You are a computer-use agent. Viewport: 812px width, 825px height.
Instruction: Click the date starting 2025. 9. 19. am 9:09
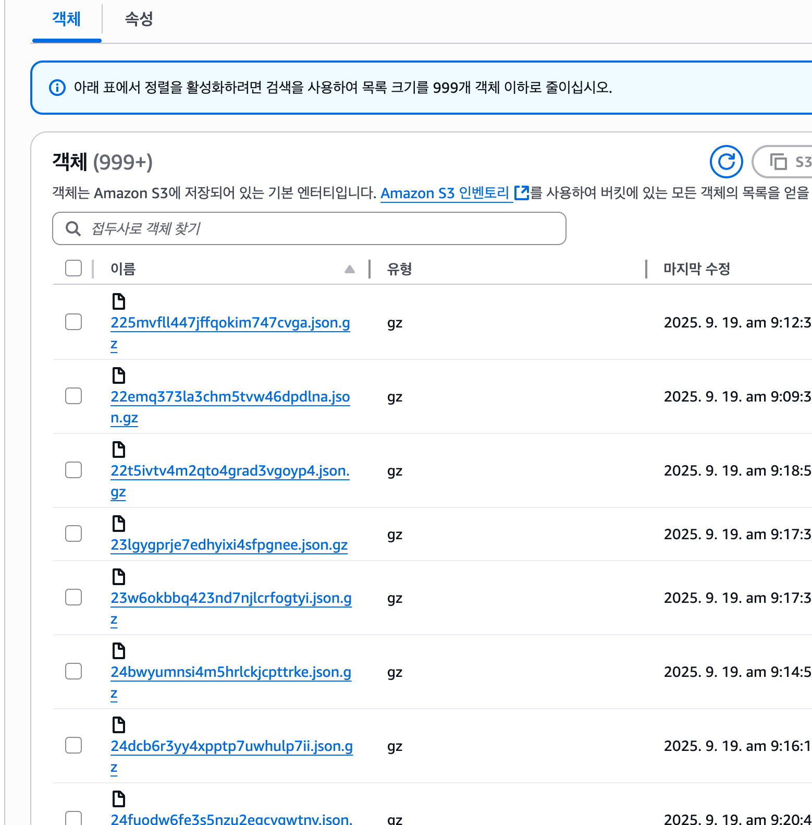(x=737, y=397)
